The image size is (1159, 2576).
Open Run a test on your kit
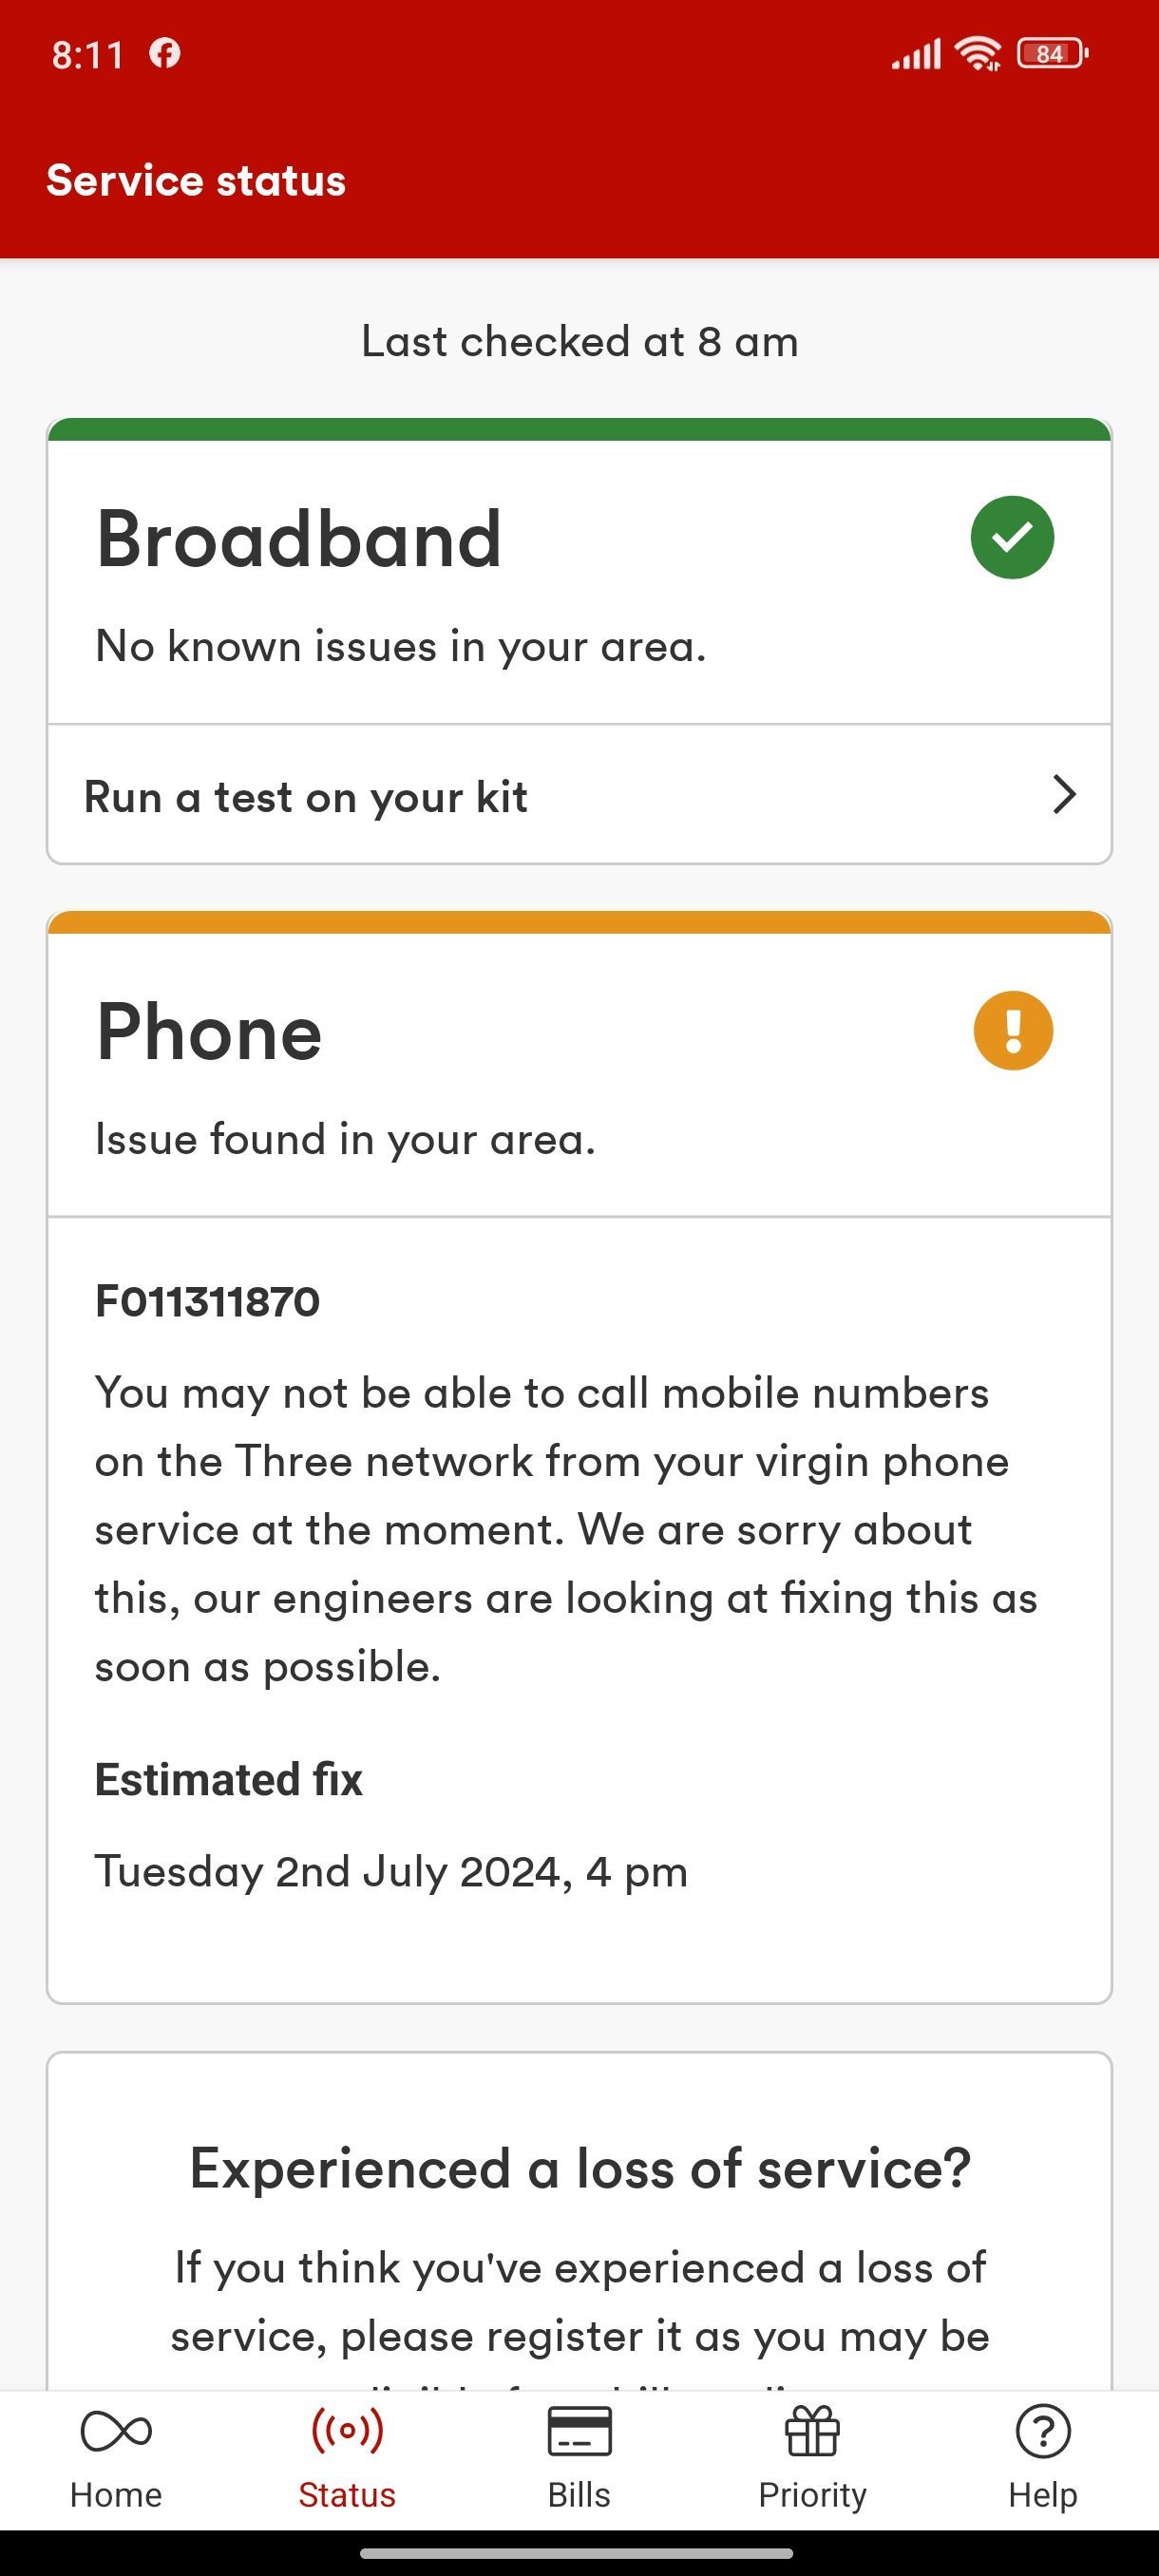(579, 795)
